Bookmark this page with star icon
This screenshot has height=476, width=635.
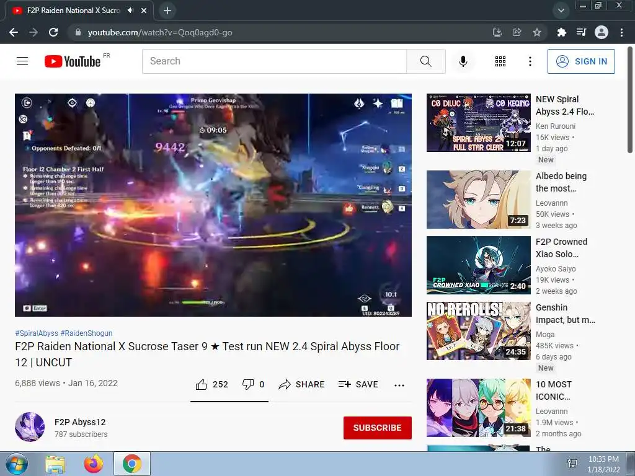point(537,32)
